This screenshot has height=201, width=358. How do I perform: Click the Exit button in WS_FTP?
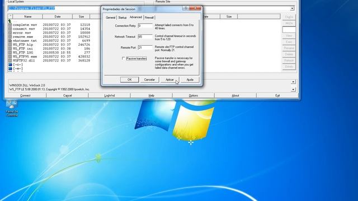point(277,95)
